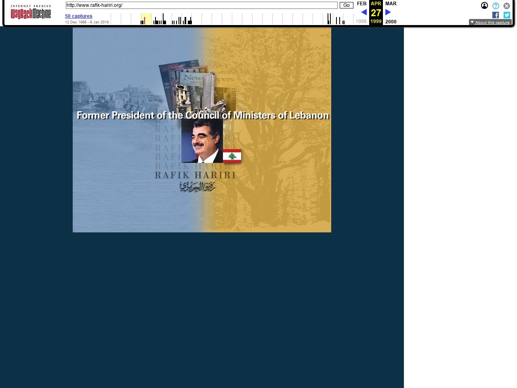The width and height of the screenshot is (517, 388).
Task: Select year 2000 in timeline
Action: pyautogui.click(x=391, y=22)
